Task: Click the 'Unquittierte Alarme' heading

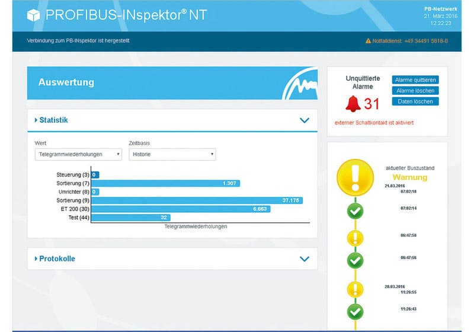Action: [363, 82]
